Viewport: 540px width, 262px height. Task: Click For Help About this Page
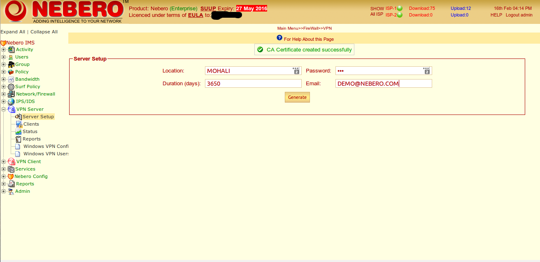pos(309,39)
